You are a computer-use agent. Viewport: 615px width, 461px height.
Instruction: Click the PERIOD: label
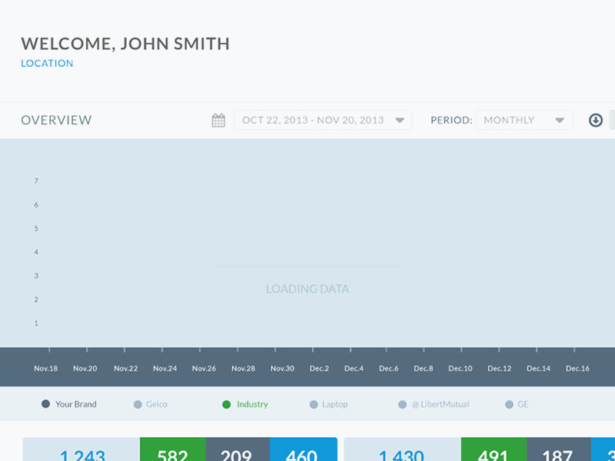coord(451,120)
